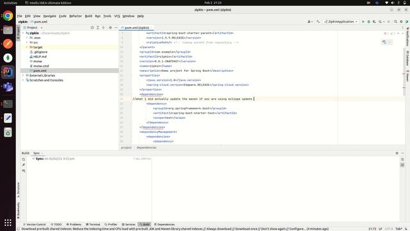Open the Build menu
This screenshot has height=231, width=410.
point(88,16)
